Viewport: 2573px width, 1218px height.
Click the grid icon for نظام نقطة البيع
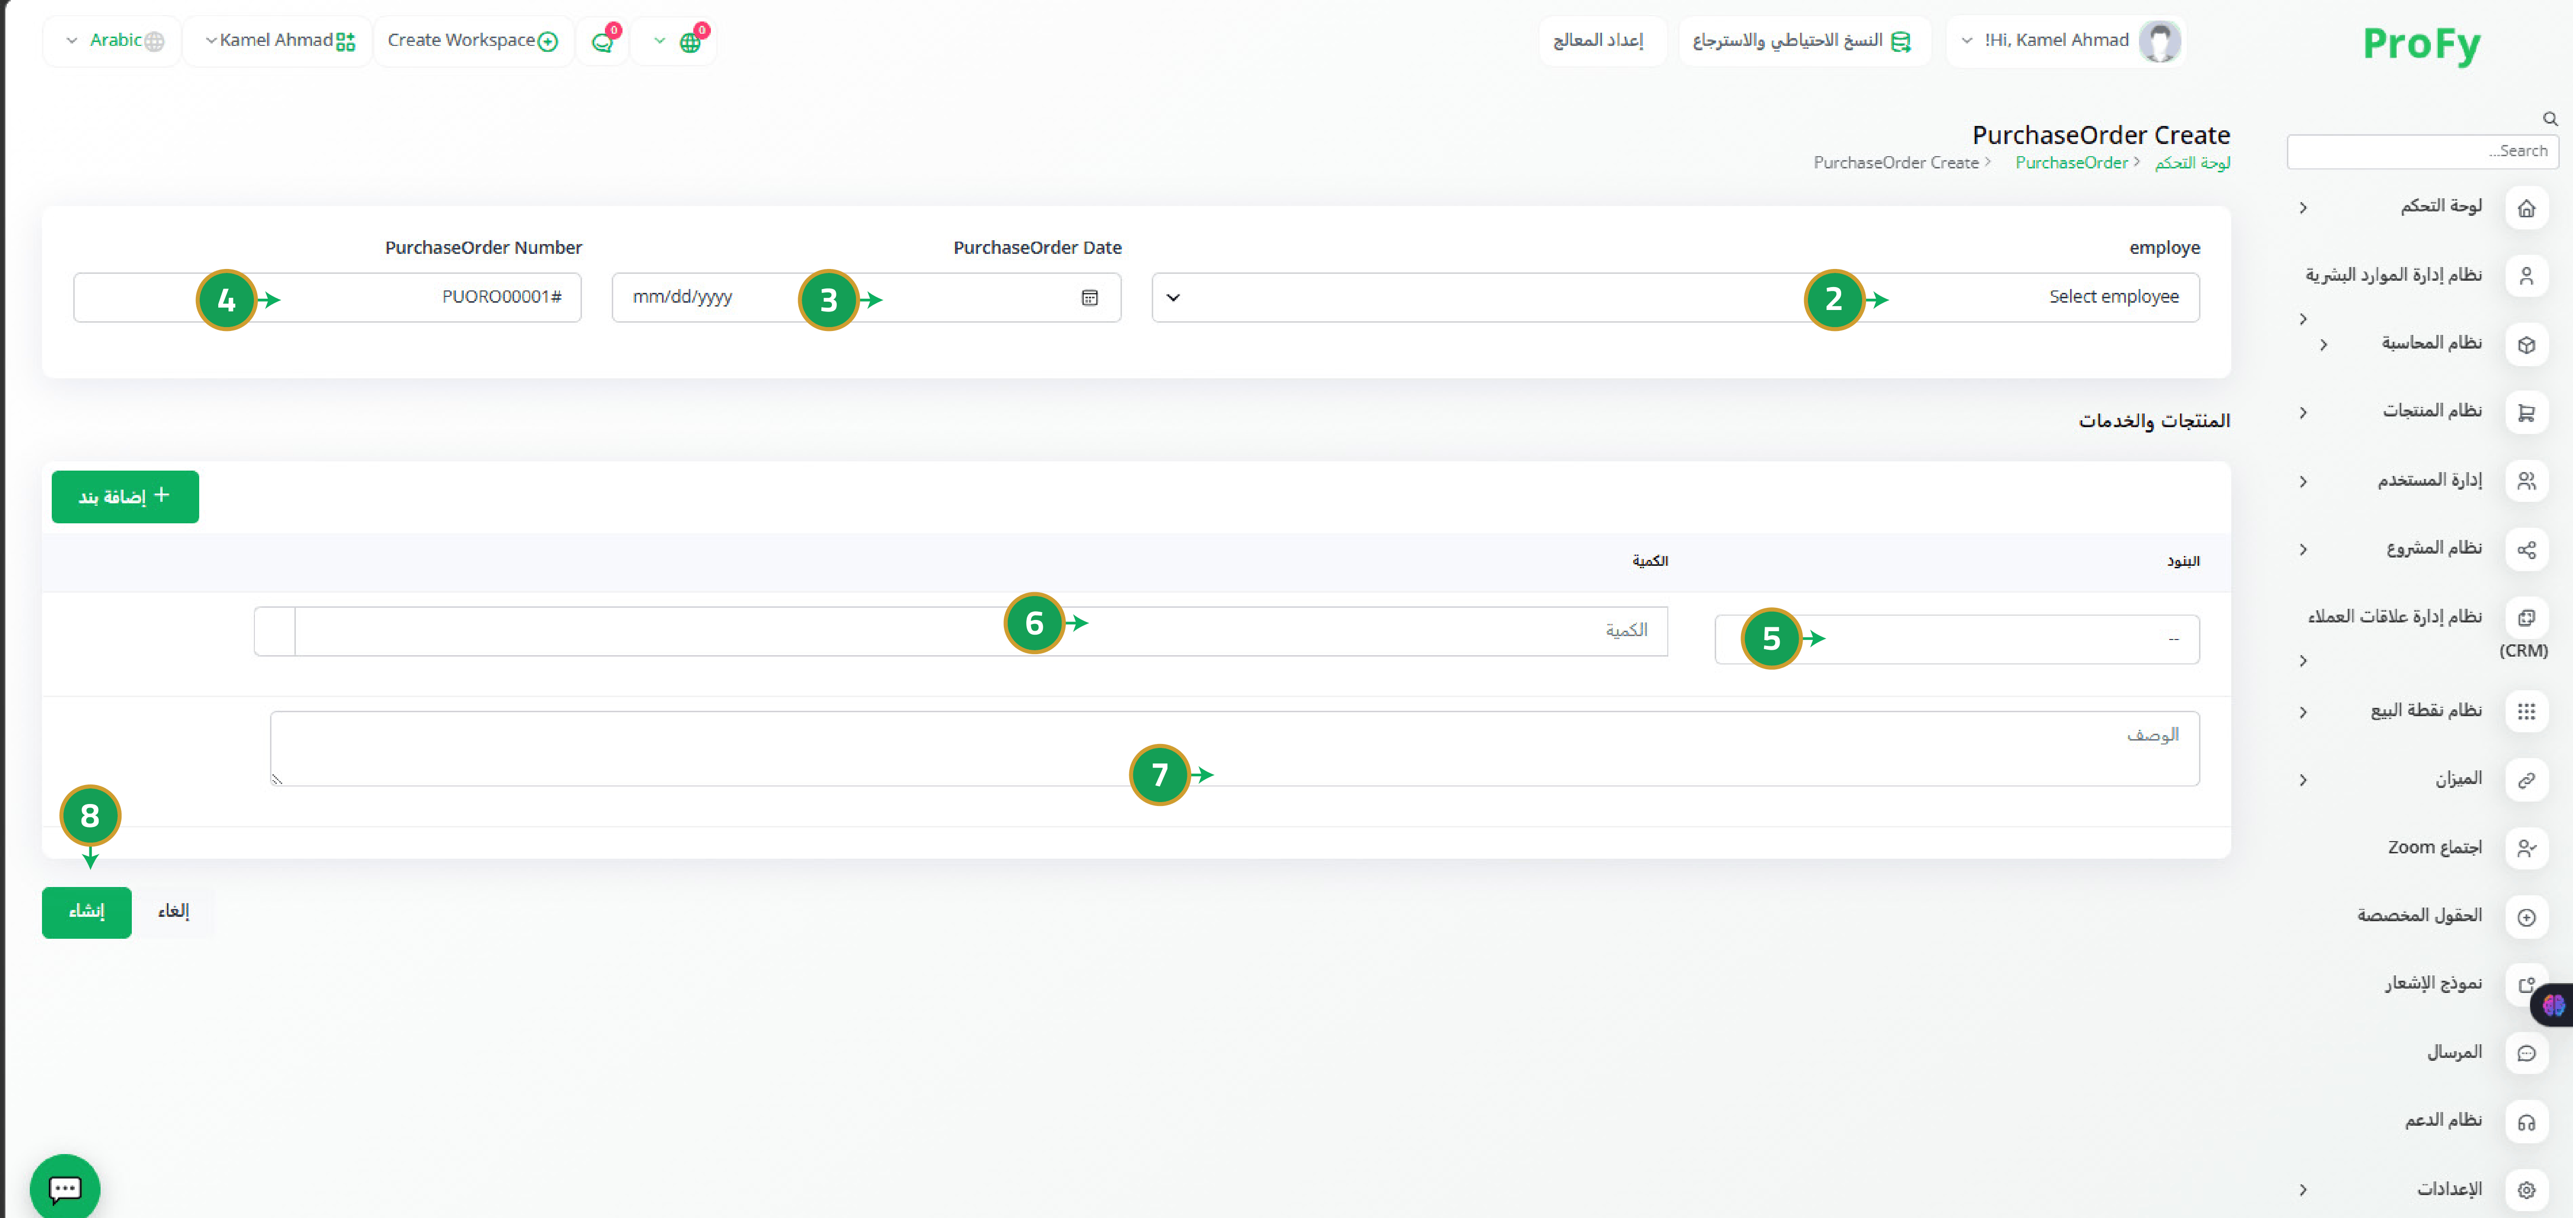click(2526, 712)
